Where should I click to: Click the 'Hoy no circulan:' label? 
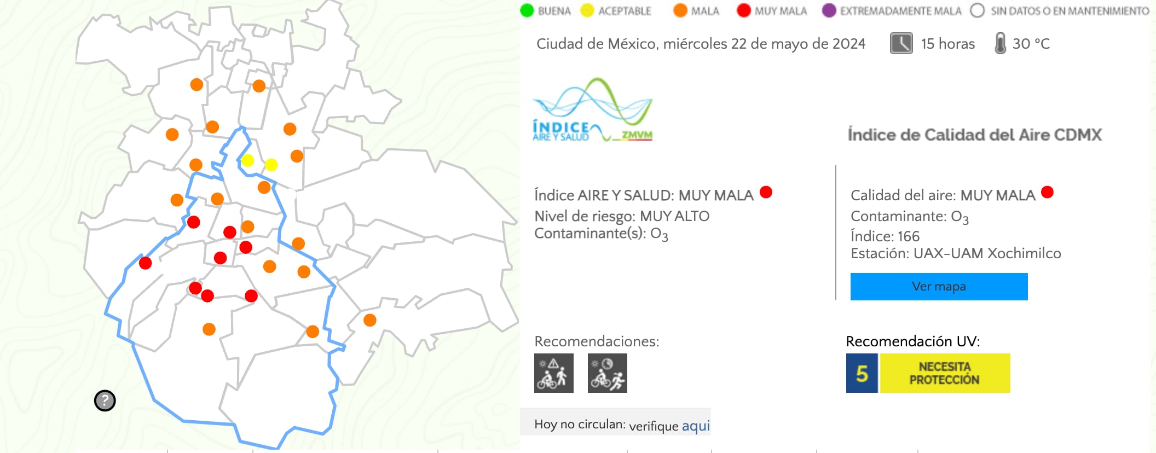[x=580, y=424]
